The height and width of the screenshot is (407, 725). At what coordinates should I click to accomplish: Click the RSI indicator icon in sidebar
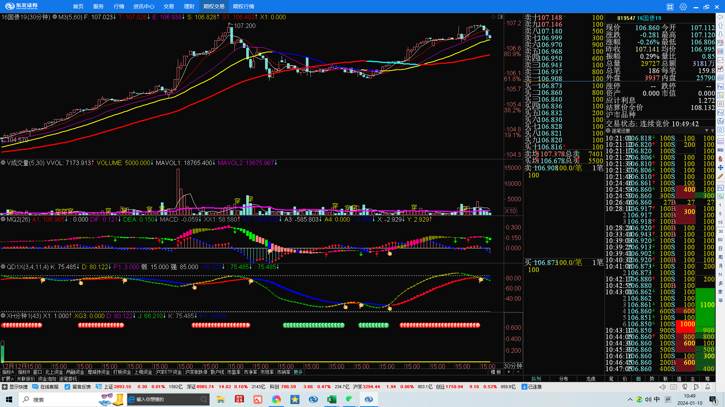(720, 150)
